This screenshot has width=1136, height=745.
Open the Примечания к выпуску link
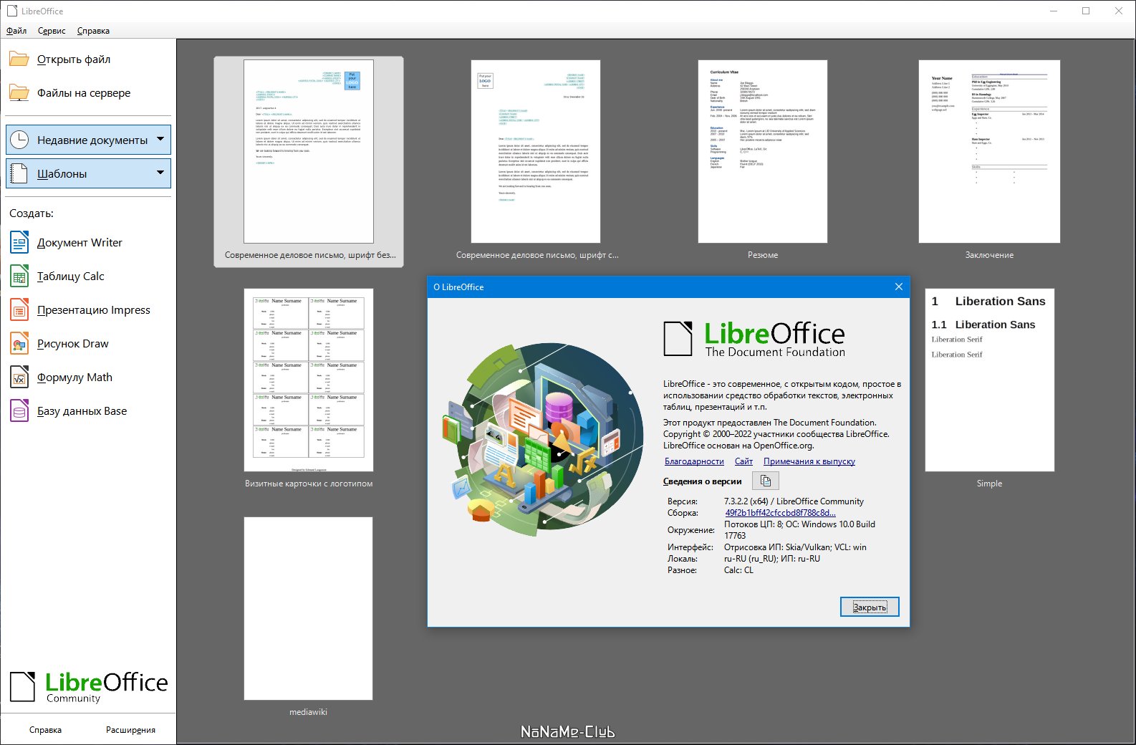coord(809,461)
